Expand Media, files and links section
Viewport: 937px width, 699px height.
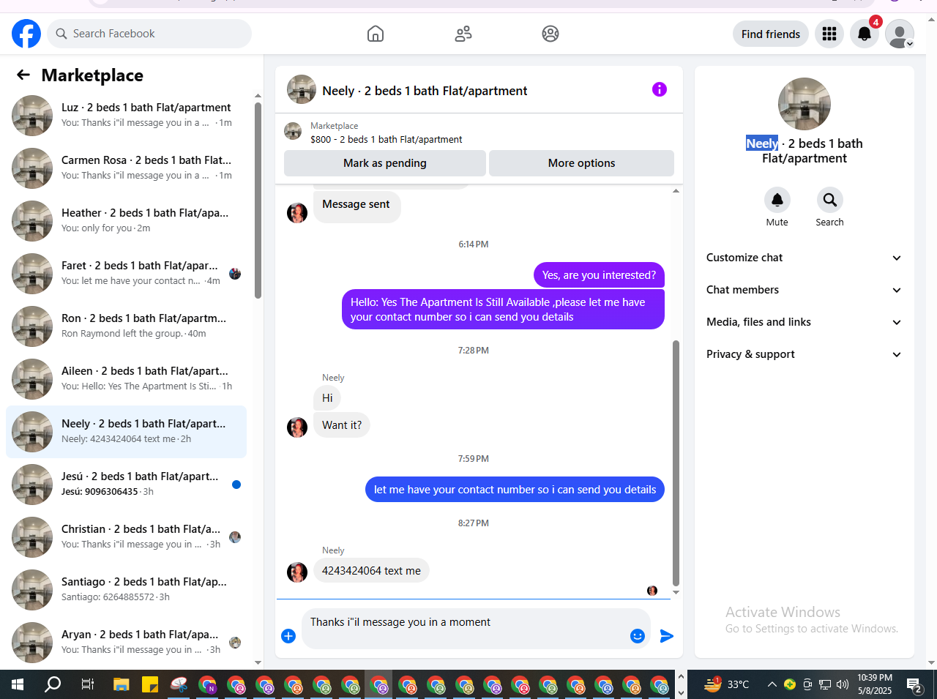(x=804, y=322)
